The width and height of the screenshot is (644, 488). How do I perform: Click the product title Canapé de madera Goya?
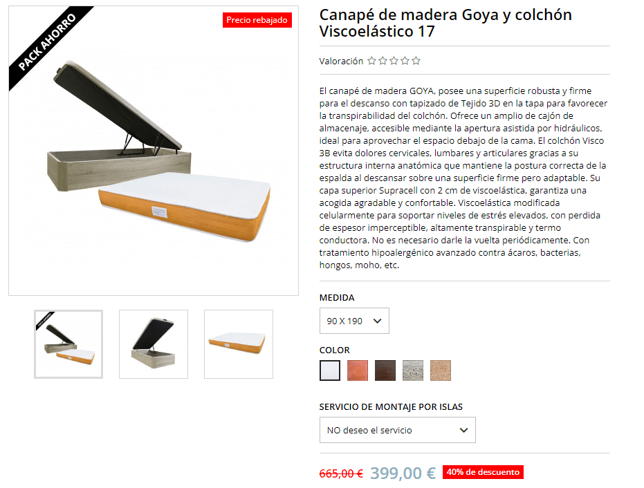445,23
